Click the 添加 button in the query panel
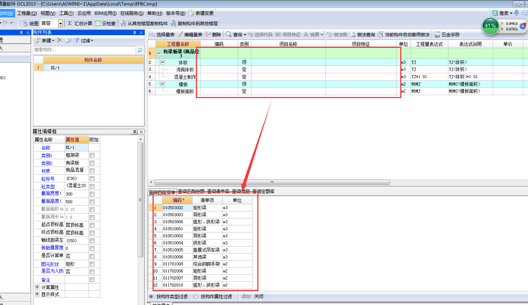The width and height of the screenshot is (528, 305). point(246,296)
